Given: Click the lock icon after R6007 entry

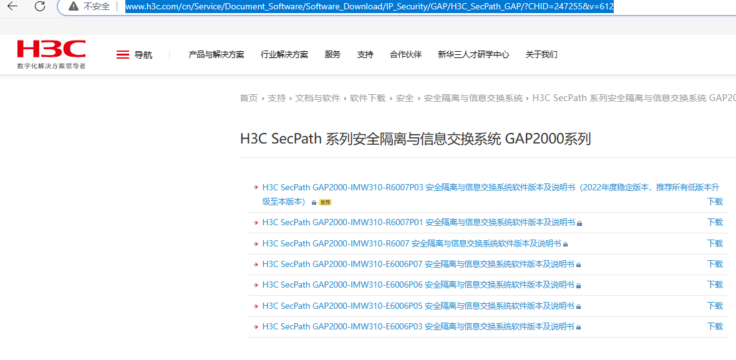Looking at the screenshot, I should [565, 244].
